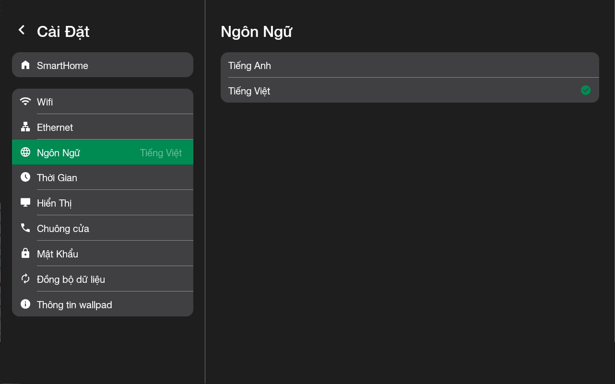The image size is (615, 384).
Task: Click the Wifi signal icon
Action: click(x=25, y=101)
